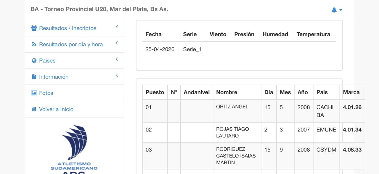Click the RSS feed icon beside Resultados por dia

click(x=34, y=44)
